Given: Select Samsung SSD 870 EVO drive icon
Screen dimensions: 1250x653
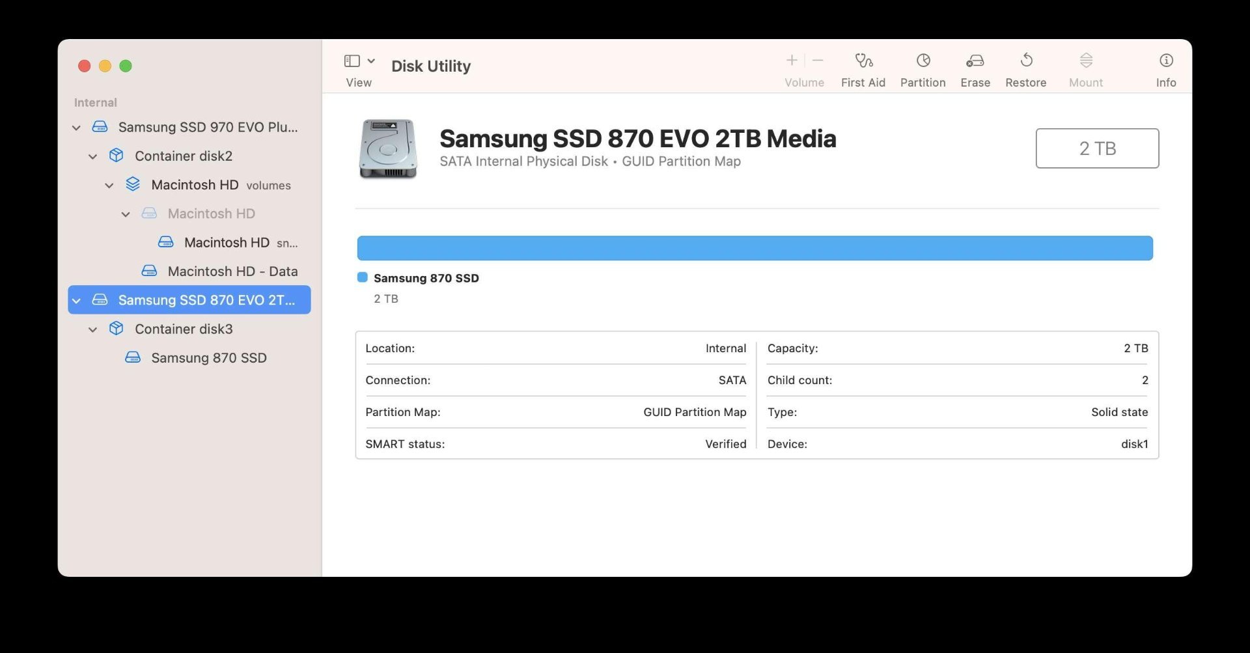Looking at the screenshot, I should [x=100, y=299].
